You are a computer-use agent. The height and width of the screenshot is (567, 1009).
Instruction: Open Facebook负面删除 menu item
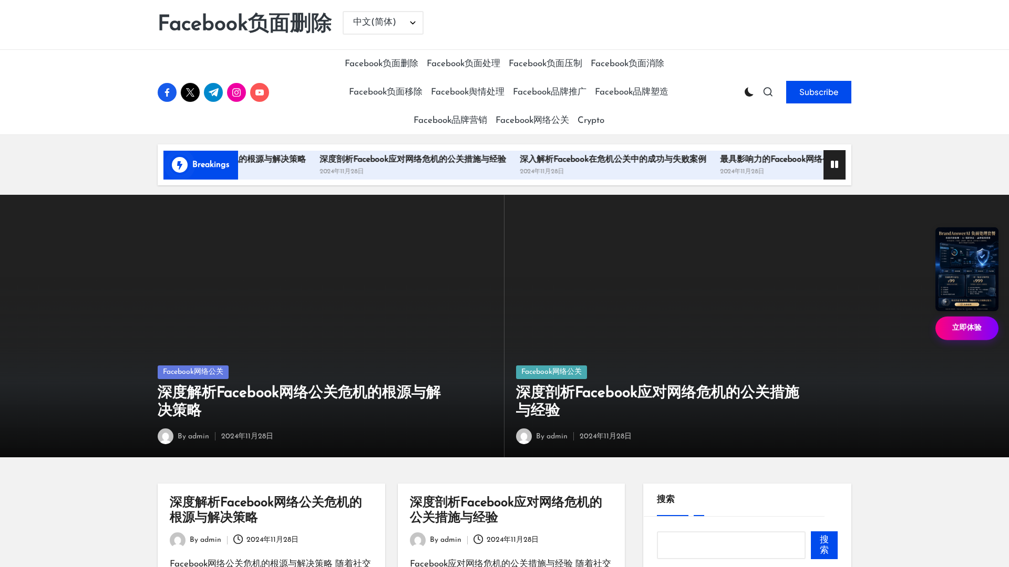382,64
